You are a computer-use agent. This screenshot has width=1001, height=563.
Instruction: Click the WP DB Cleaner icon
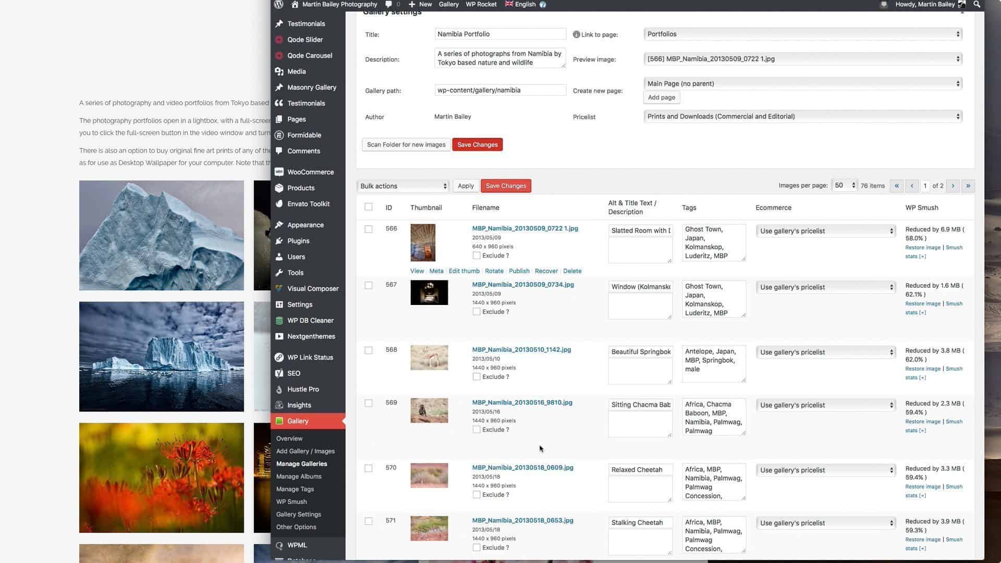point(280,321)
